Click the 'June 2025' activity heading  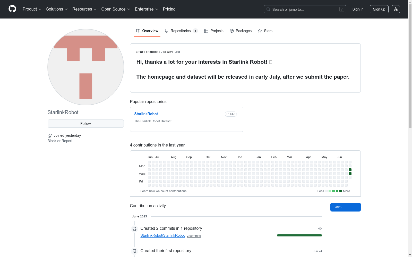pos(139,216)
